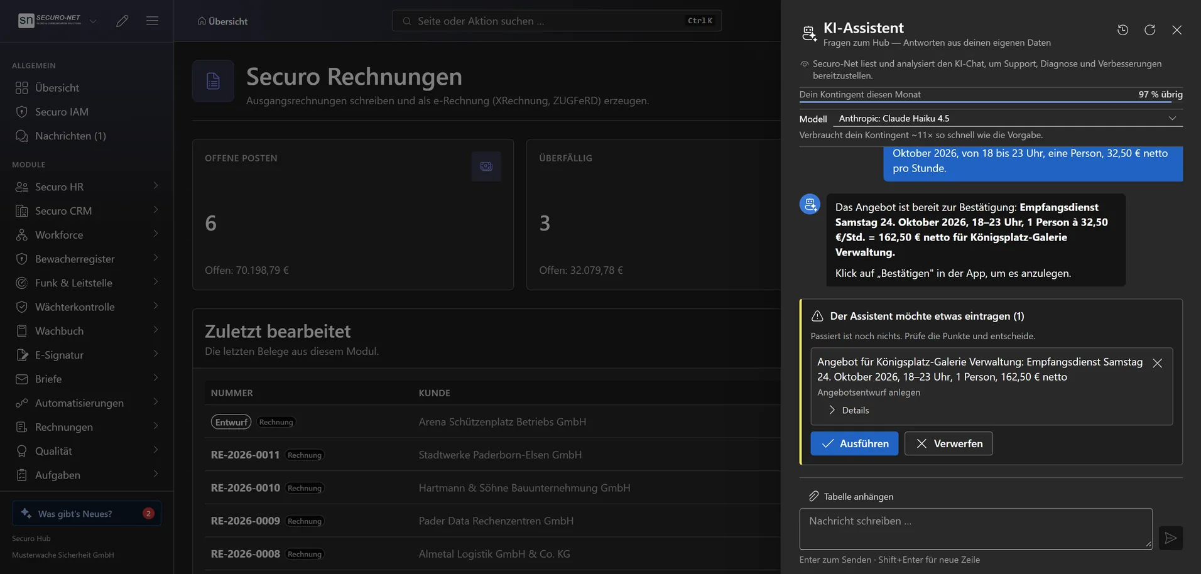Click the monthly Kontingent progress bar
This screenshot has width=1201, height=574.
tap(991, 102)
